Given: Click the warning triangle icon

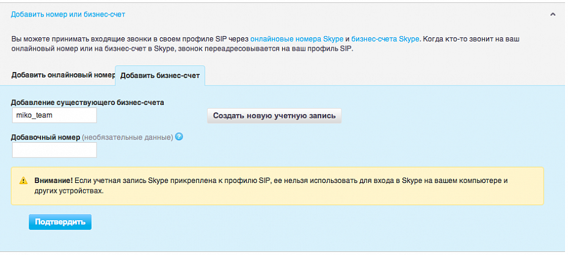Looking at the screenshot, I should 24,181.
